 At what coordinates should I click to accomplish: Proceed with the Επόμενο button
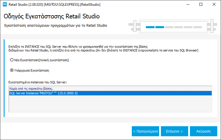click(174, 131)
